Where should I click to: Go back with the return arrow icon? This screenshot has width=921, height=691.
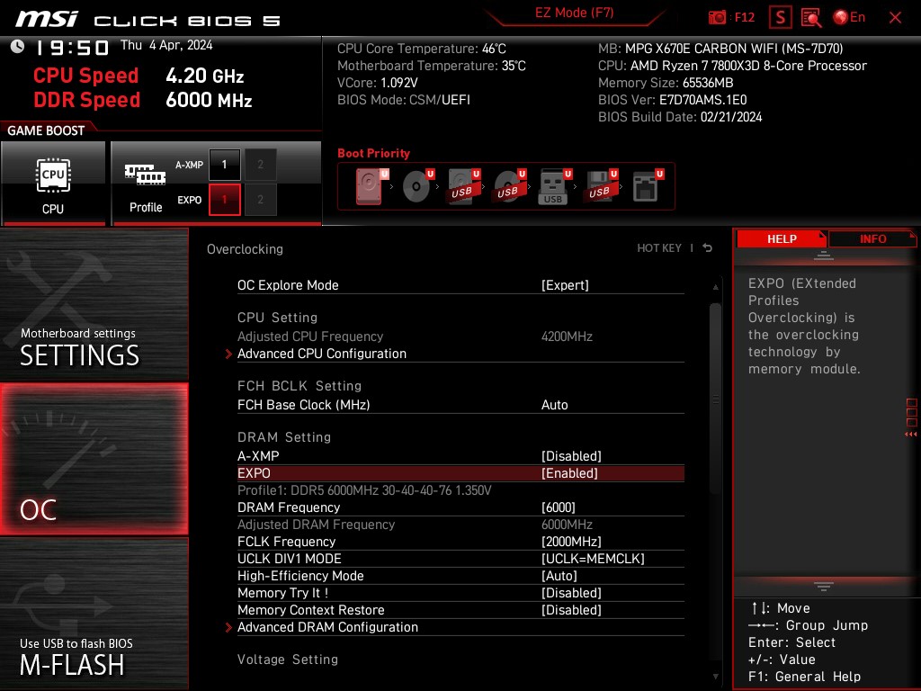[708, 248]
